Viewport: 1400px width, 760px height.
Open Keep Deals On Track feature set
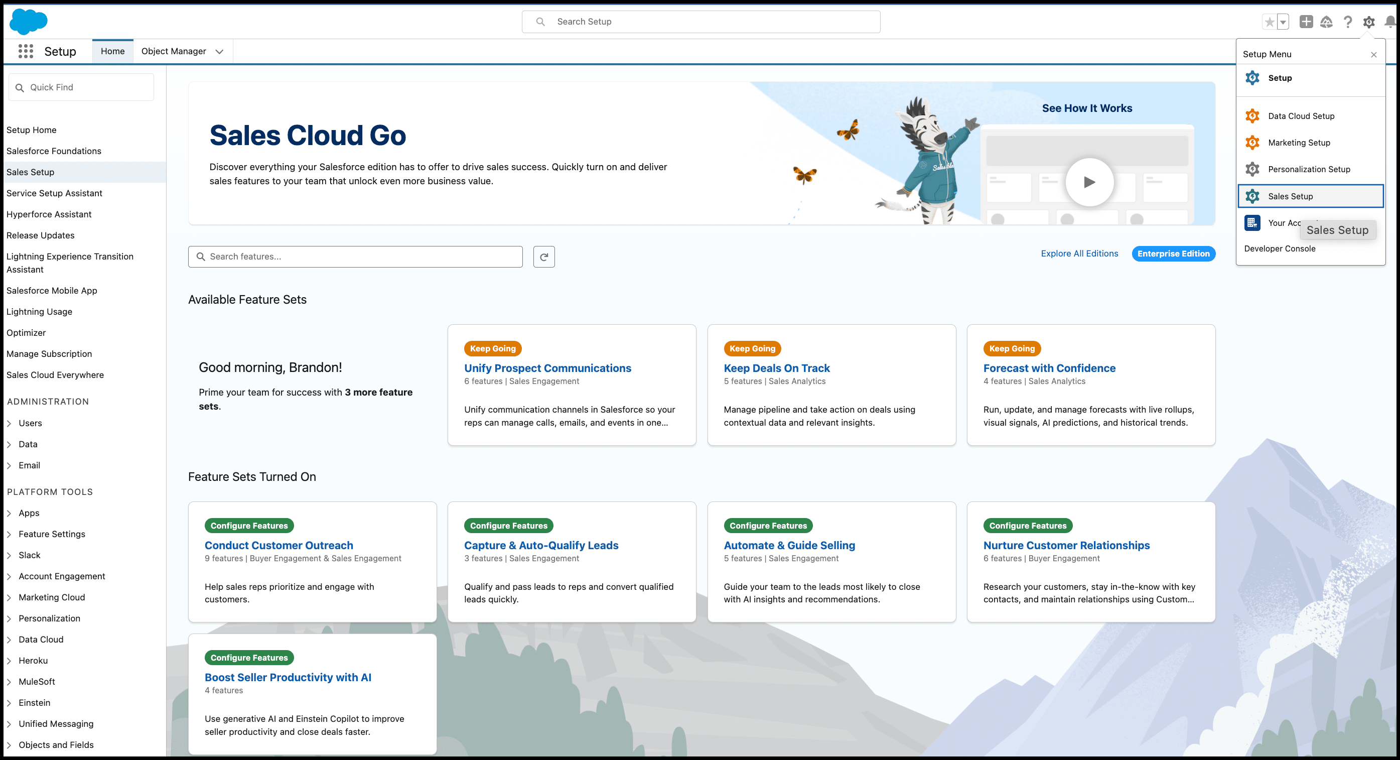pos(777,368)
